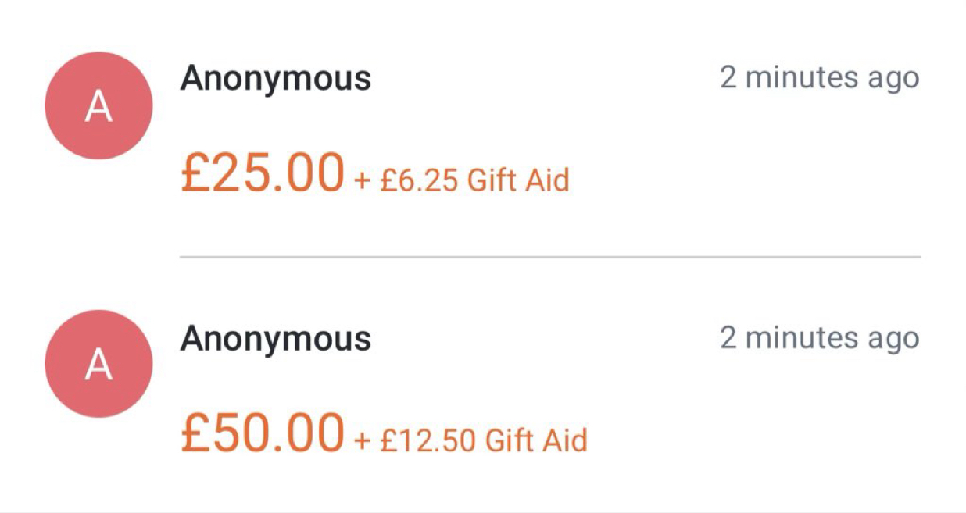966x513 pixels.
Task: Click the avatar beside the £25.00 donation
Action: 98,106
